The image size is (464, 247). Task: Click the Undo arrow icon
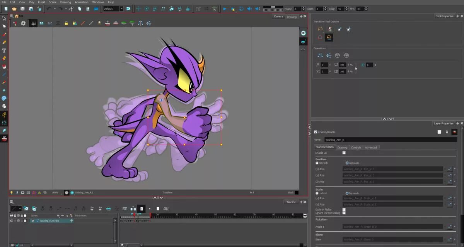click(49, 8)
